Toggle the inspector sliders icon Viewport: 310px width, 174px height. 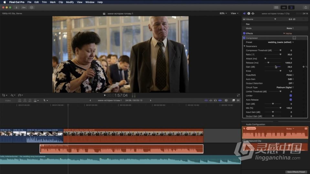click(x=291, y=7)
